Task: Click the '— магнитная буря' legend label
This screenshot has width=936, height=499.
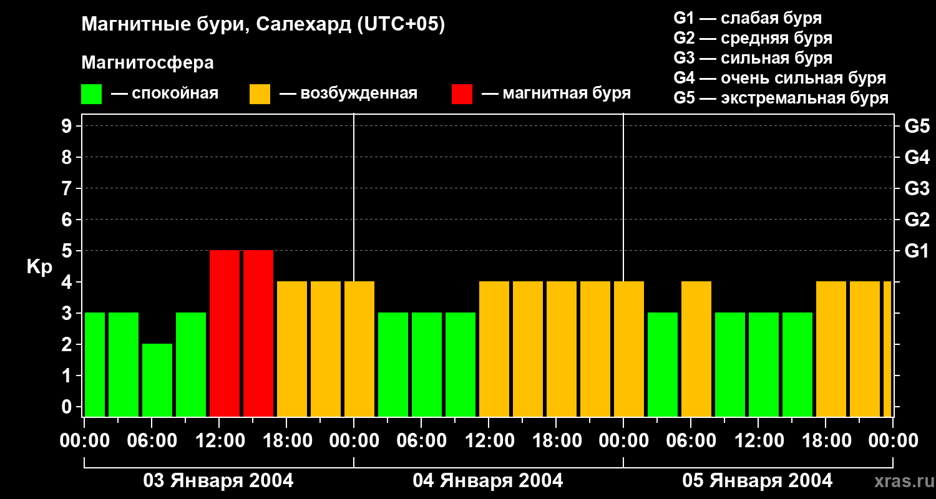Action: pyautogui.click(x=557, y=94)
